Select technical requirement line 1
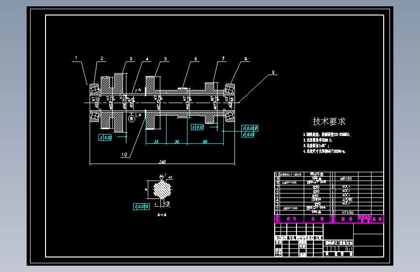This screenshot has width=420, height=272. click(327, 135)
